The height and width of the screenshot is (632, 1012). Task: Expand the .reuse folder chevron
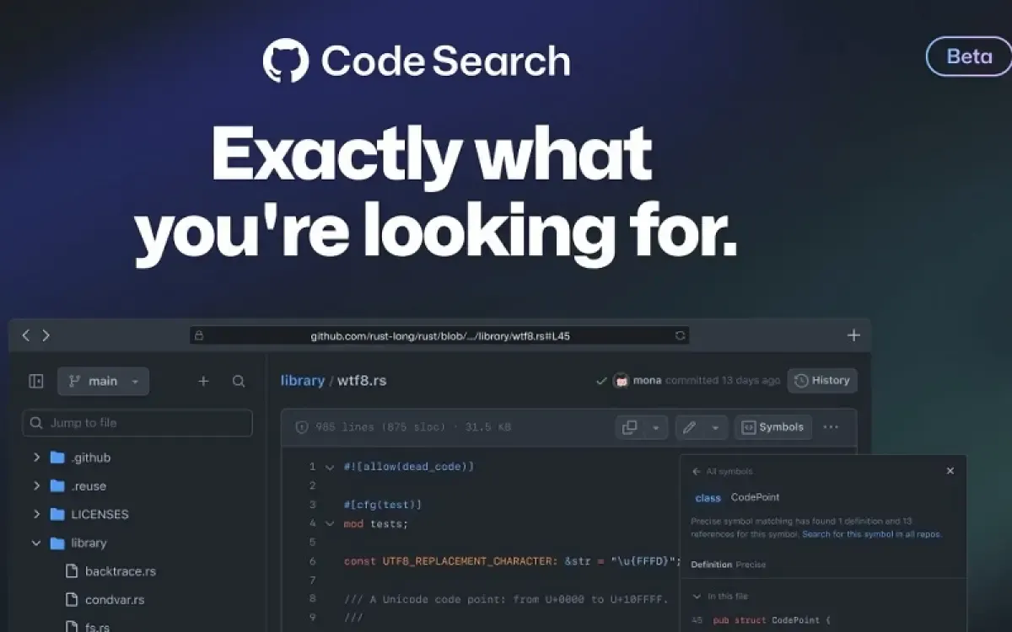(36, 486)
